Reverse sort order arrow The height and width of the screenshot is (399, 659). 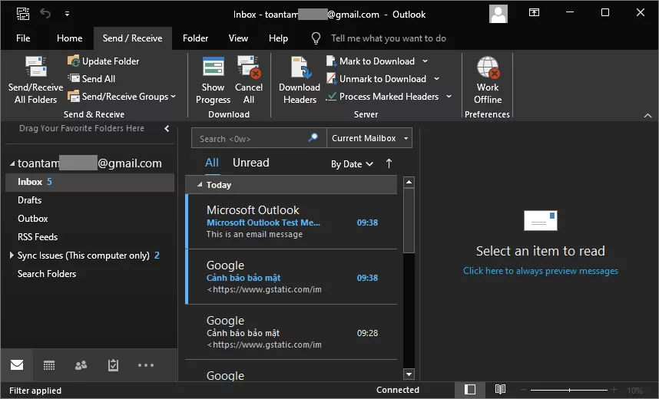pyautogui.click(x=389, y=163)
